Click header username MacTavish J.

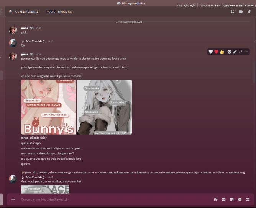28,11
